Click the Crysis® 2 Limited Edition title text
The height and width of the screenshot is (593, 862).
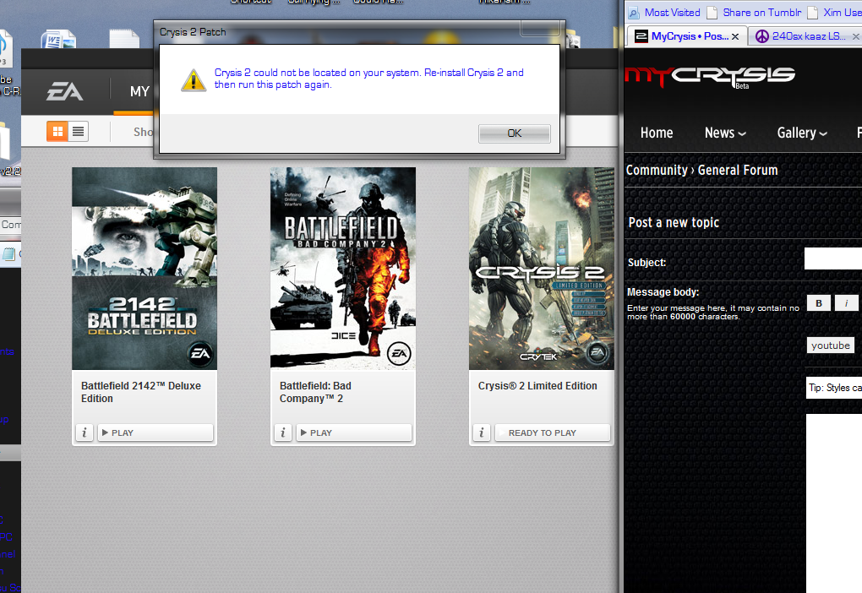point(537,386)
